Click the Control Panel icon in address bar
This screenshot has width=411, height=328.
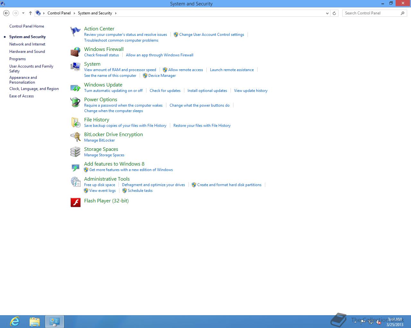click(38, 13)
